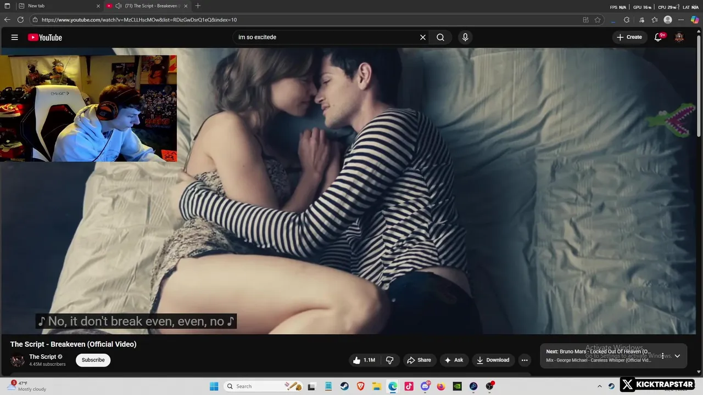Image resolution: width=703 pixels, height=395 pixels.
Task: Download the video
Action: (x=493, y=360)
